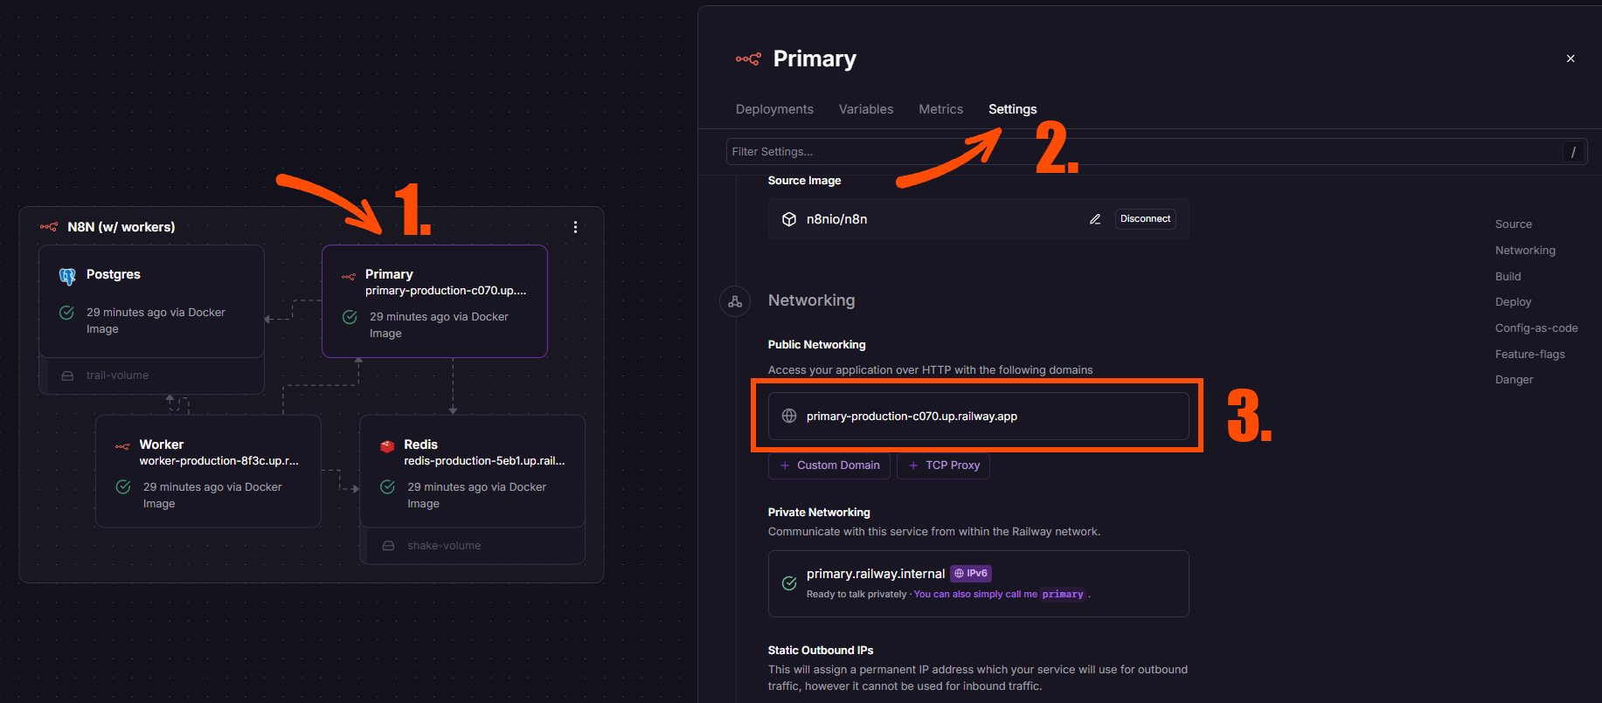The height and width of the screenshot is (703, 1602).
Task: Click the Primary card deployment success checkmark
Action: pos(350,317)
